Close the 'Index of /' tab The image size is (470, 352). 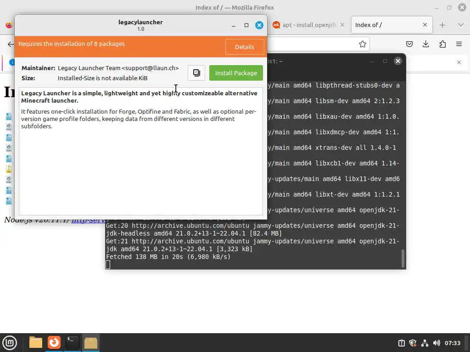tap(425, 25)
